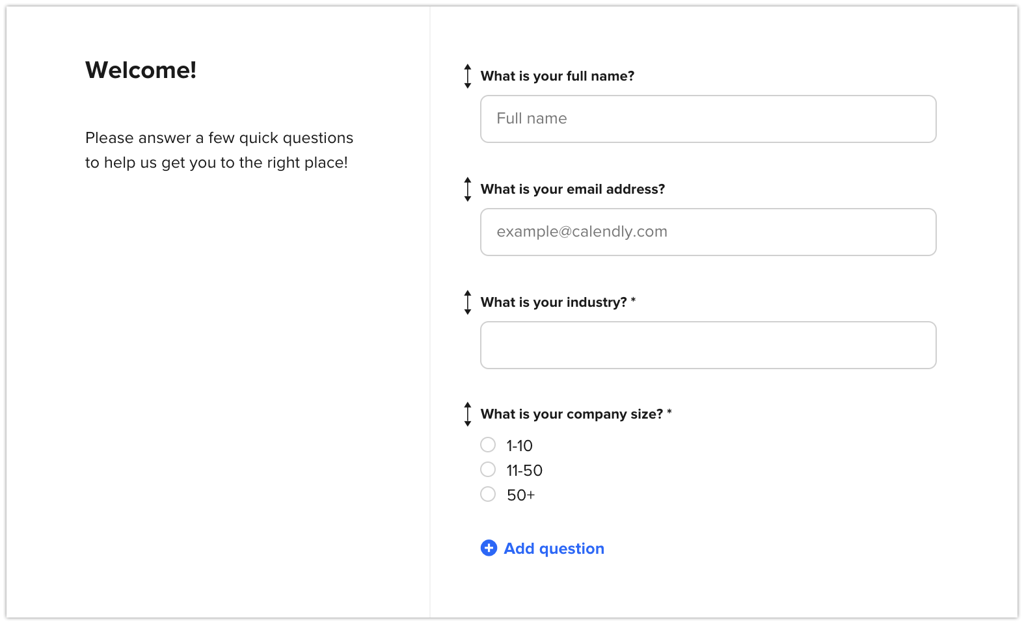Click the Full name input field

tap(708, 119)
